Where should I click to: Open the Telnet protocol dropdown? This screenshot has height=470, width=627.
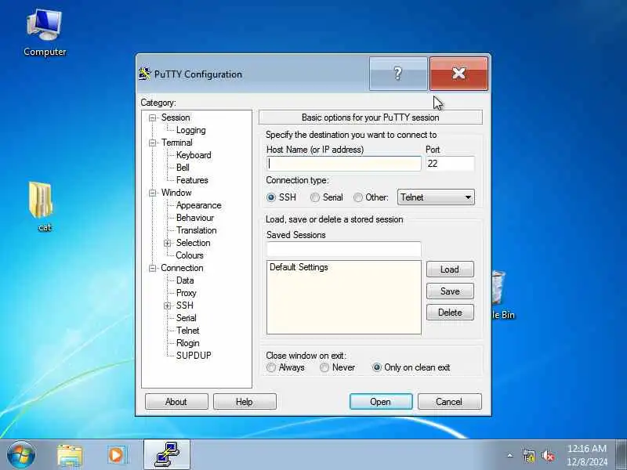pos(436,197)
